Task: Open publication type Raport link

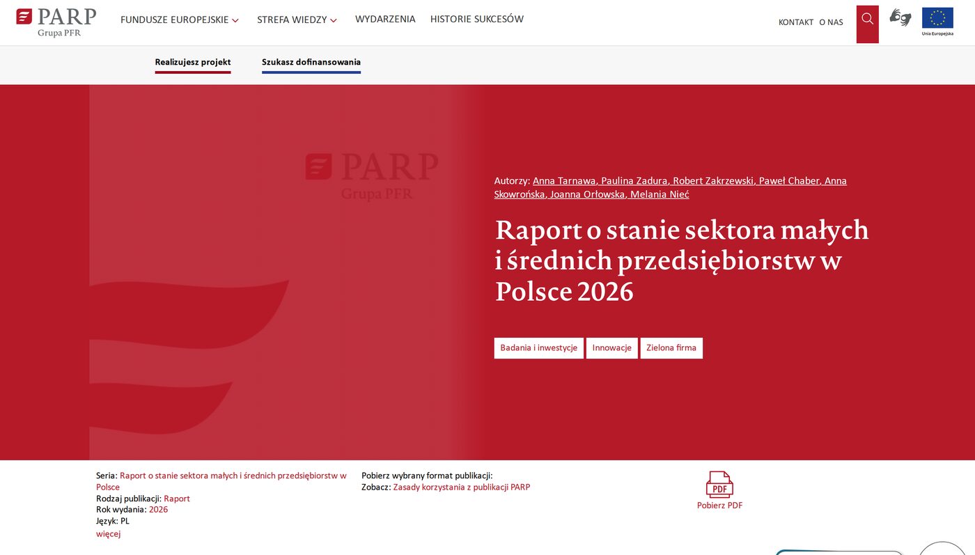Action: tap(177, 499)
